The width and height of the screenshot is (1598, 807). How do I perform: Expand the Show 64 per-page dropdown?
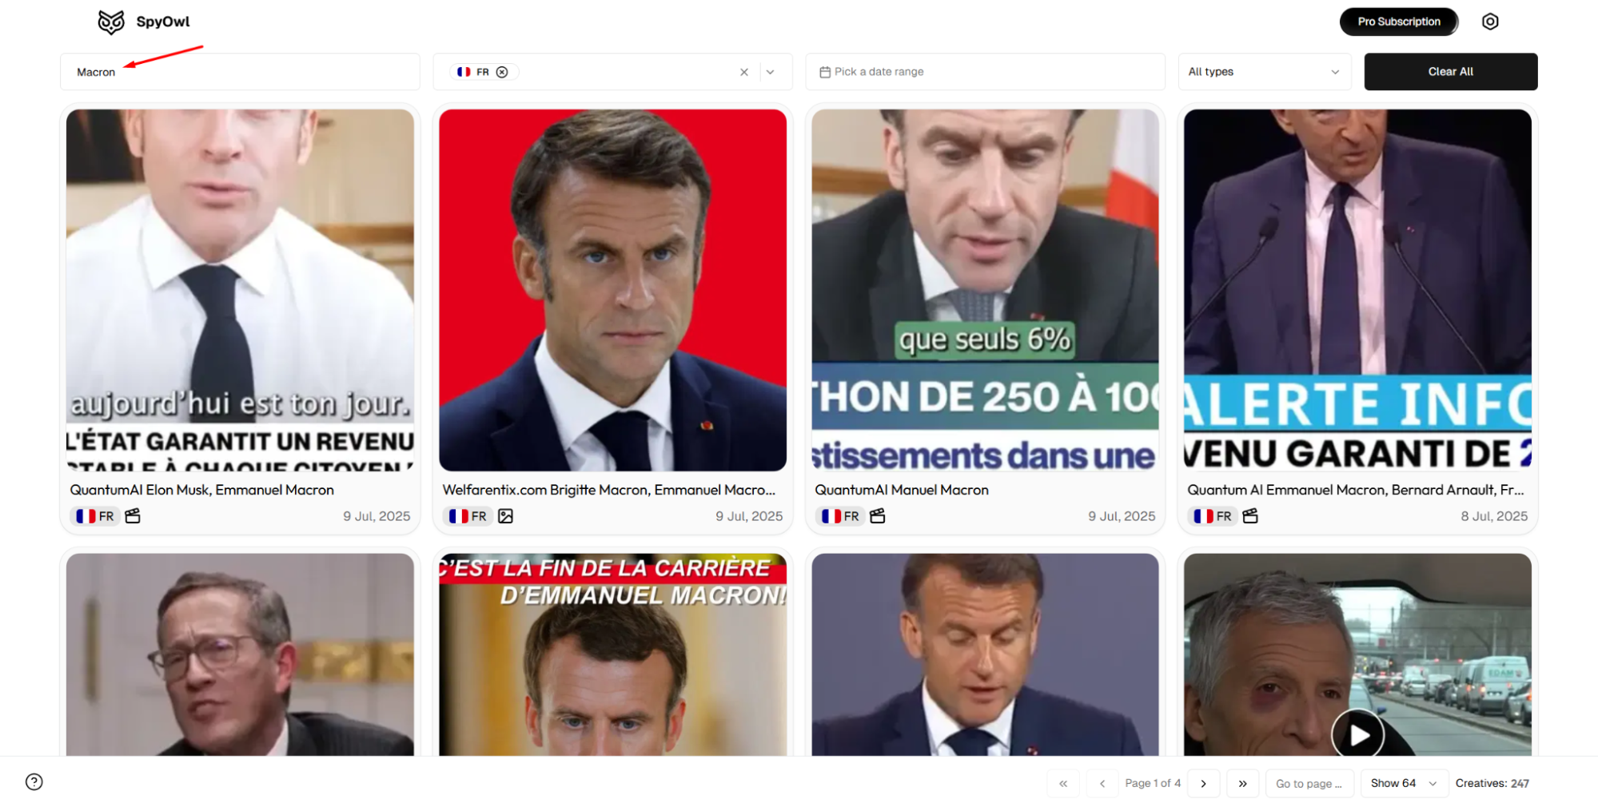(x=1403, y=783)
